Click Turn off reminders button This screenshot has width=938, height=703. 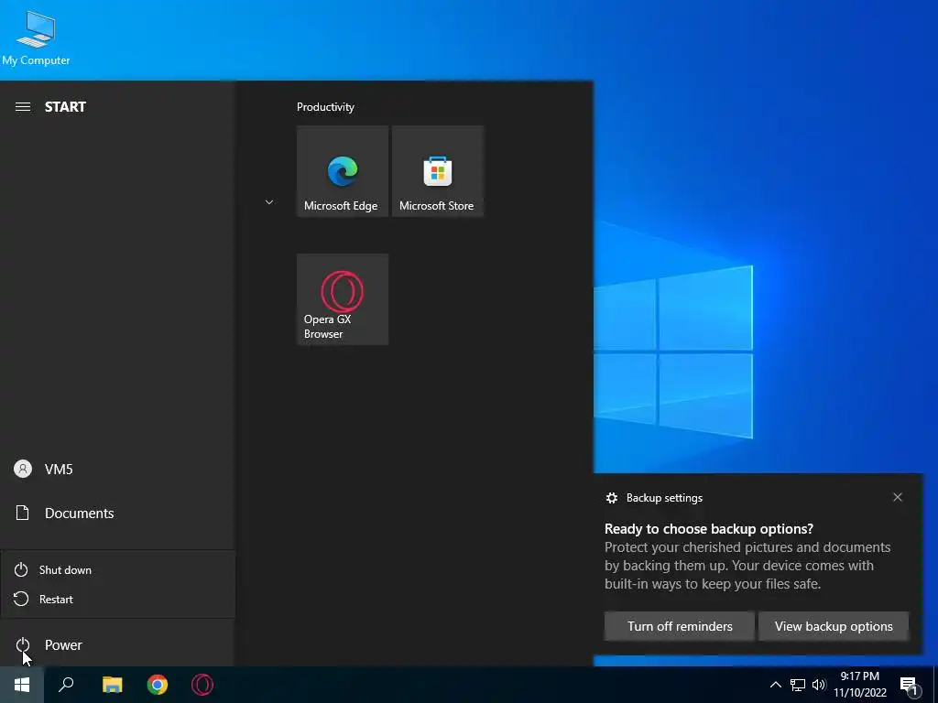[x=680, y=626]
